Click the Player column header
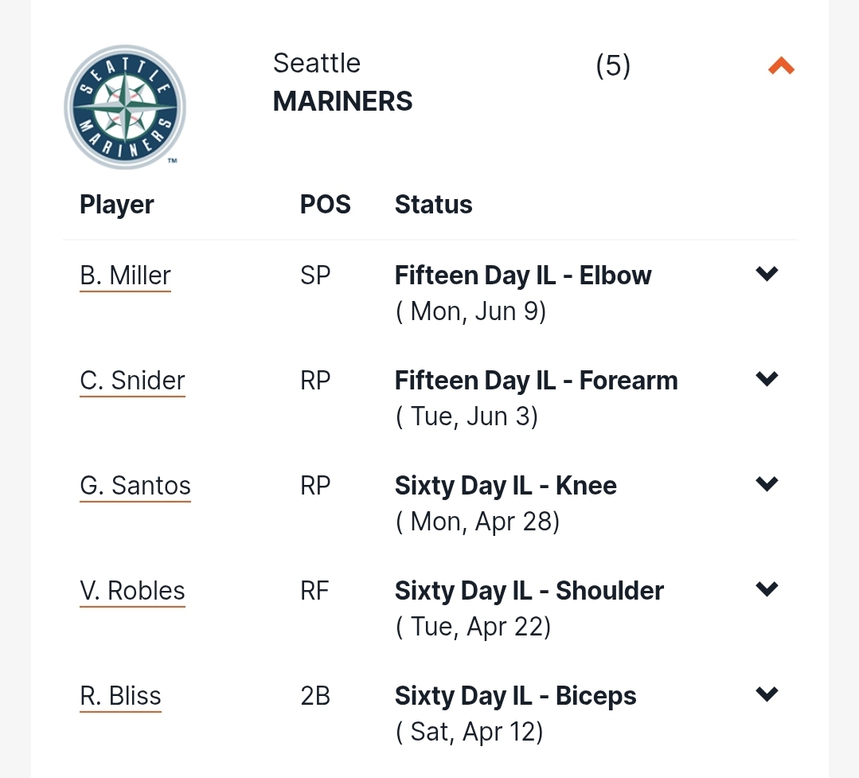Viewport: 859px width, 778px height. coord(117,205)
